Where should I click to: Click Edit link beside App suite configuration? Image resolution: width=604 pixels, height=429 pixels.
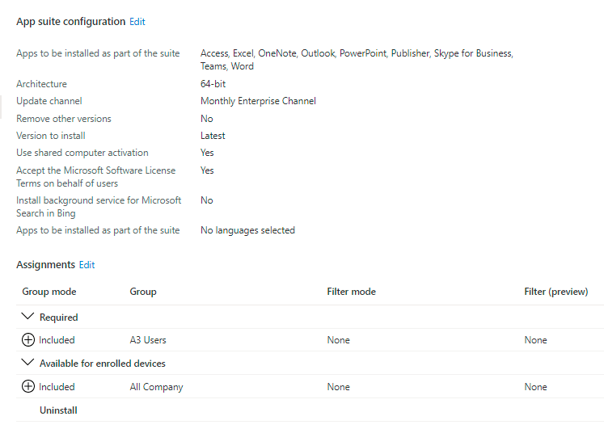[x=137, y=22]
